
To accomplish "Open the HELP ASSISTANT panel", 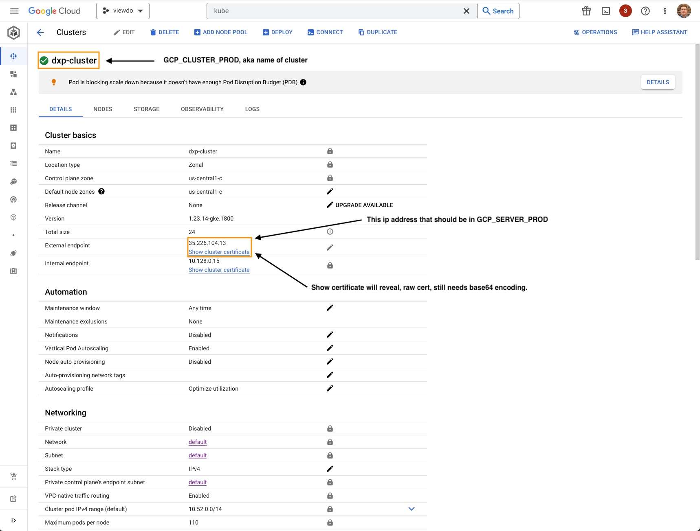I will coord(660,32).
